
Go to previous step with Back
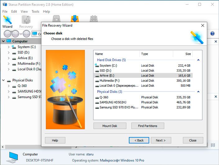click(x=139, y=140)
